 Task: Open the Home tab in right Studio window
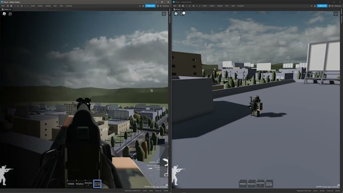click(204, 6)
